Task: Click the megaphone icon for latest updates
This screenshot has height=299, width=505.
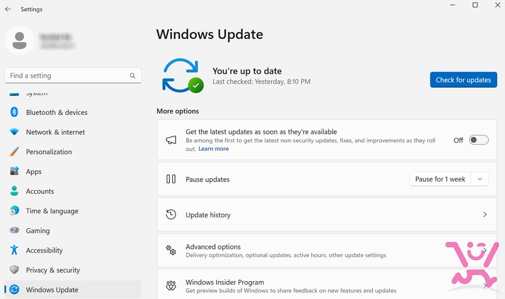Action: [171, 139]
